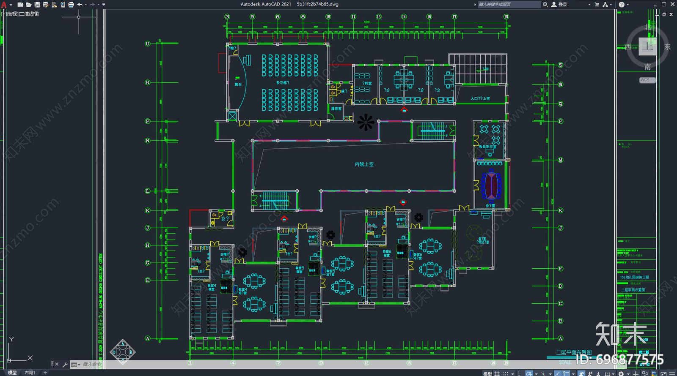677x376 pixels.
Task: Add a new layout with plus tab
Action: [45, 373]
